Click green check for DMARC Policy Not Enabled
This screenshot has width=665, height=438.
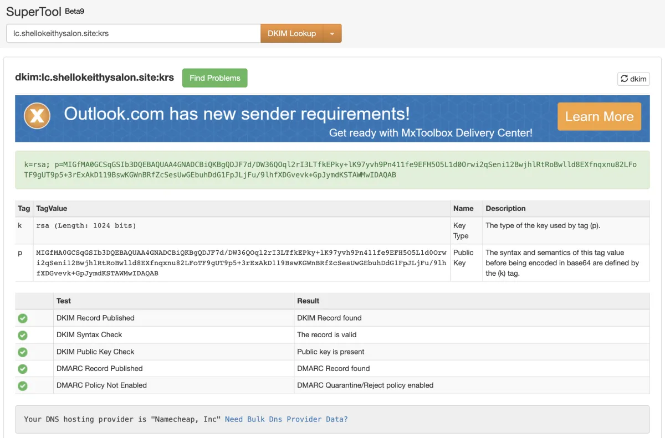click(x=23, y=385)
